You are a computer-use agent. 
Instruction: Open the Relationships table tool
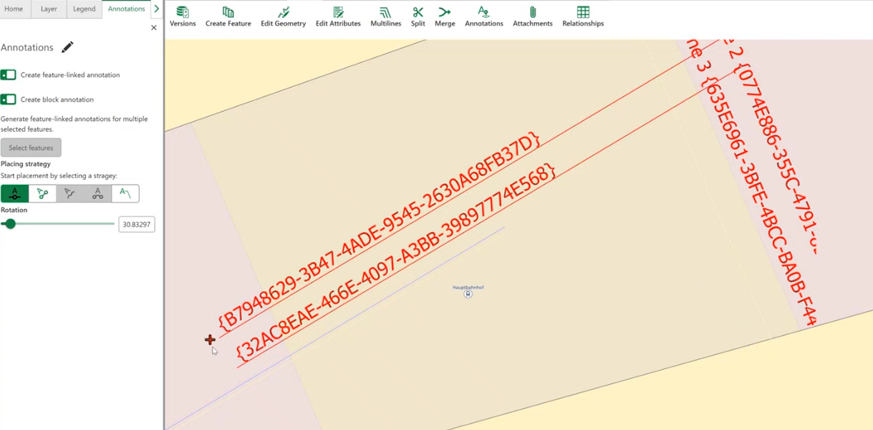click(x=583, y=16)
